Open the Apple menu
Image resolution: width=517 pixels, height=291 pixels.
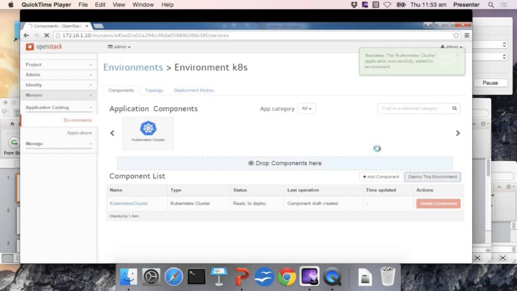pos(11,4)
